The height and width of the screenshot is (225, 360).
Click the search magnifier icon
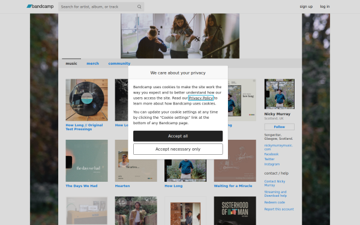[x=139, y=7]
